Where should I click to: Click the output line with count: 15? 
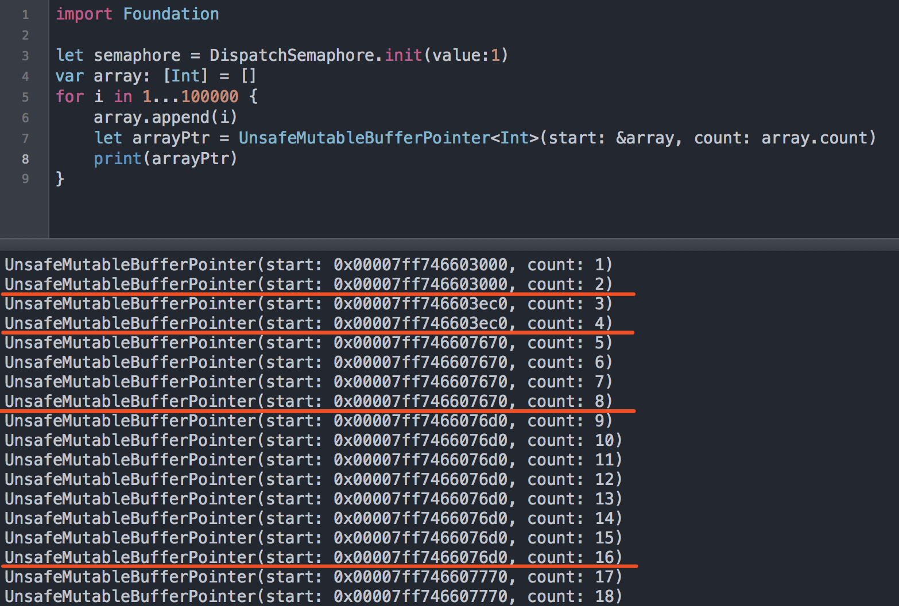(x=313, y=538)
